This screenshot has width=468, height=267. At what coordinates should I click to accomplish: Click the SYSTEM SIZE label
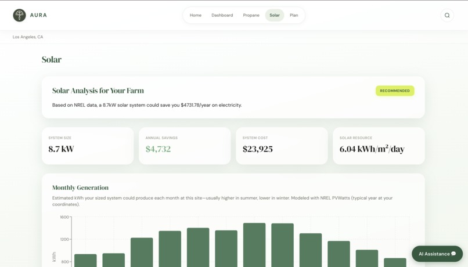(x=60, y=138)
